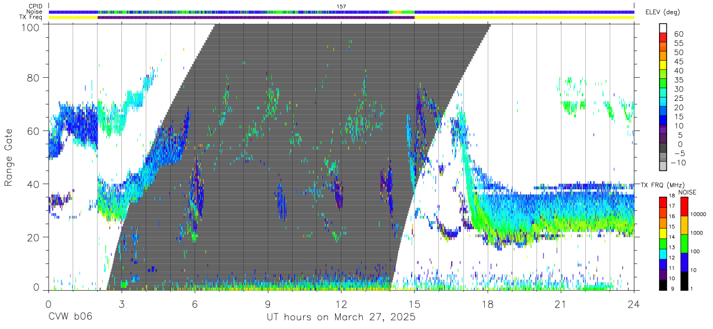713x329 pixels.
Task: Click the 'Noise' row label at top left
Action: [35, 12]
